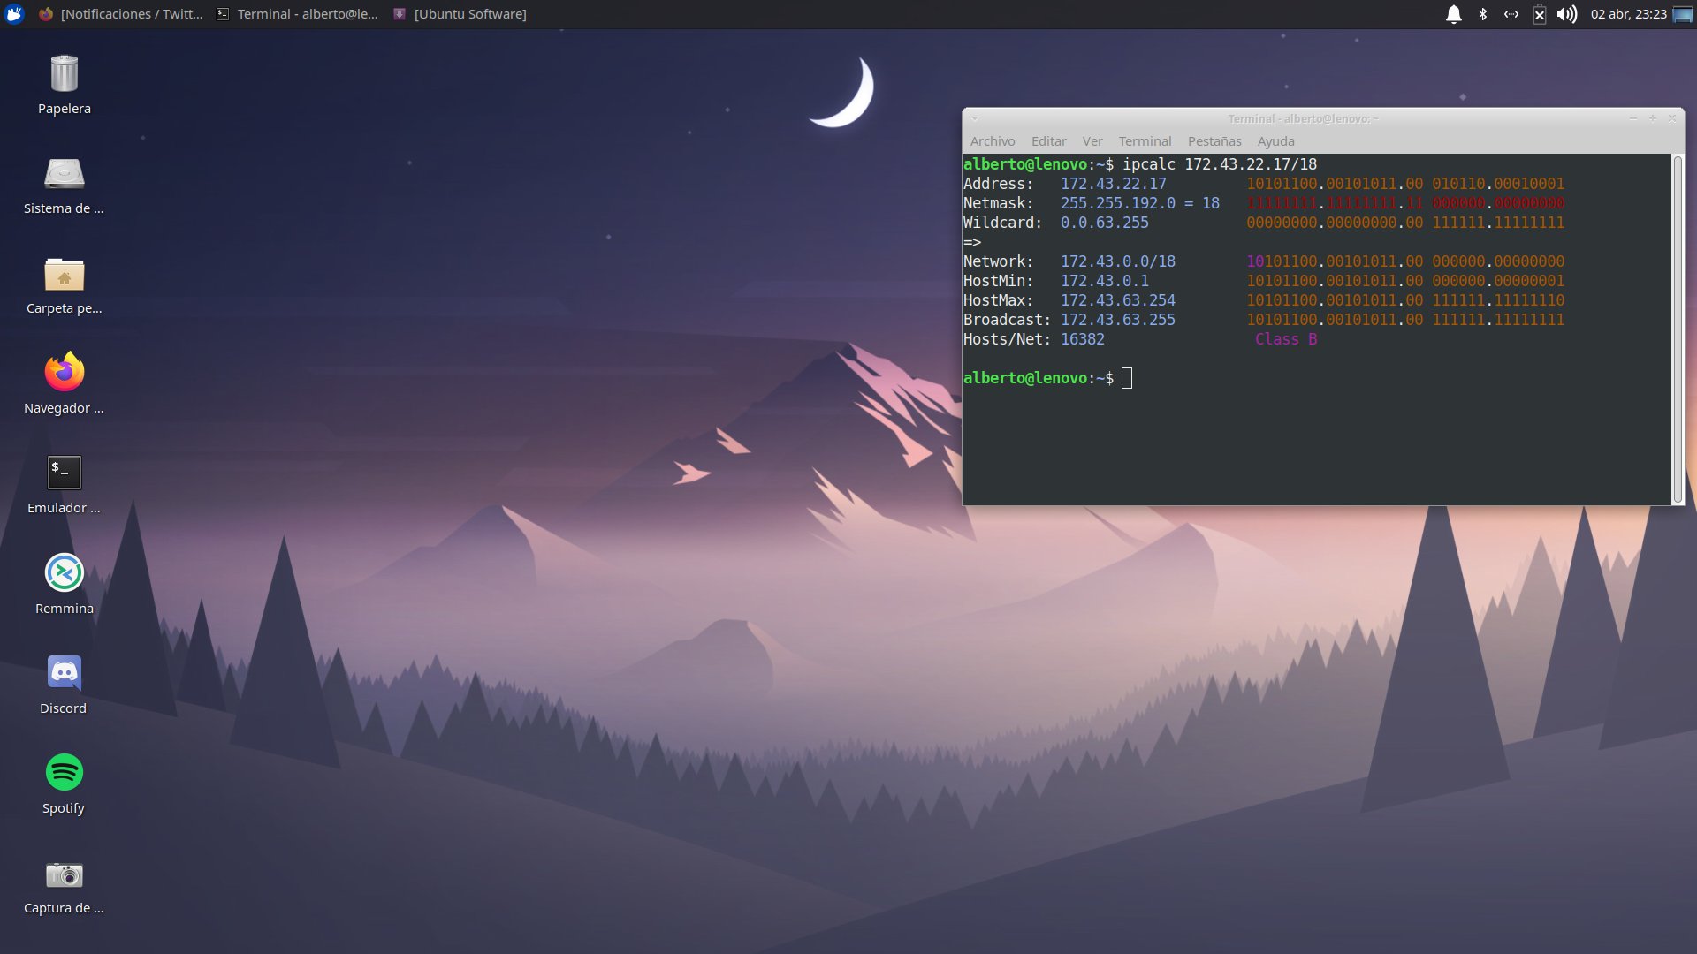
Task: Launch the Discord desktop icon
Action: tap(64, 673)
